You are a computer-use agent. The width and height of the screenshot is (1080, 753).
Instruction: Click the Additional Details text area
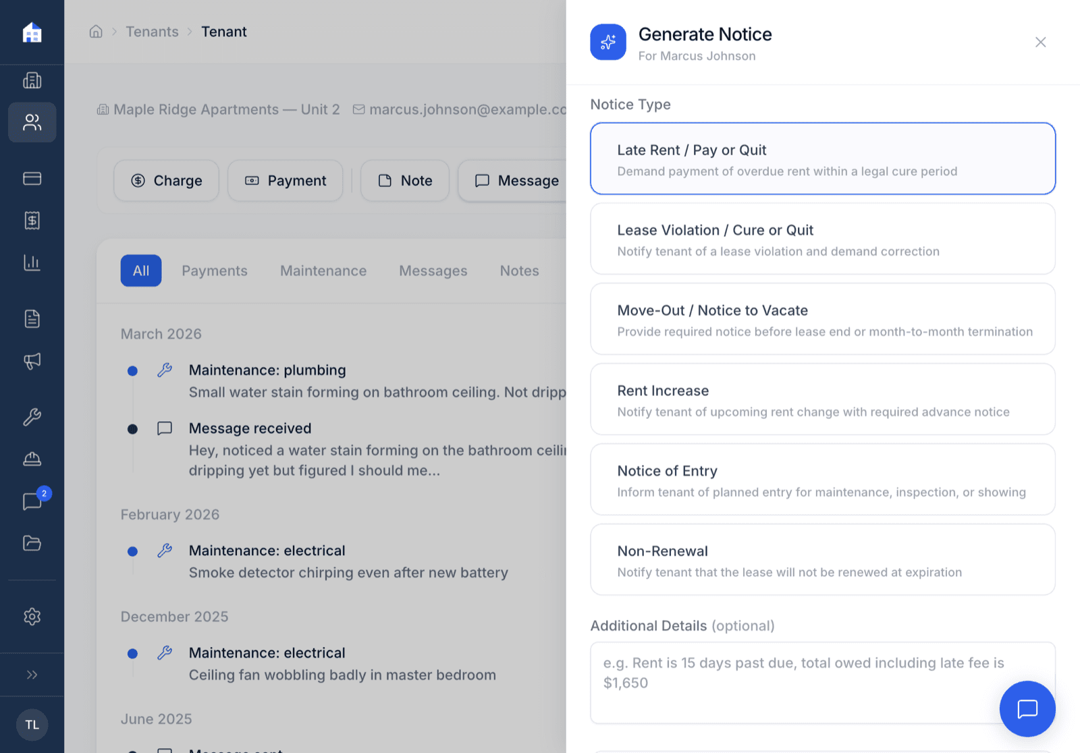822,681
